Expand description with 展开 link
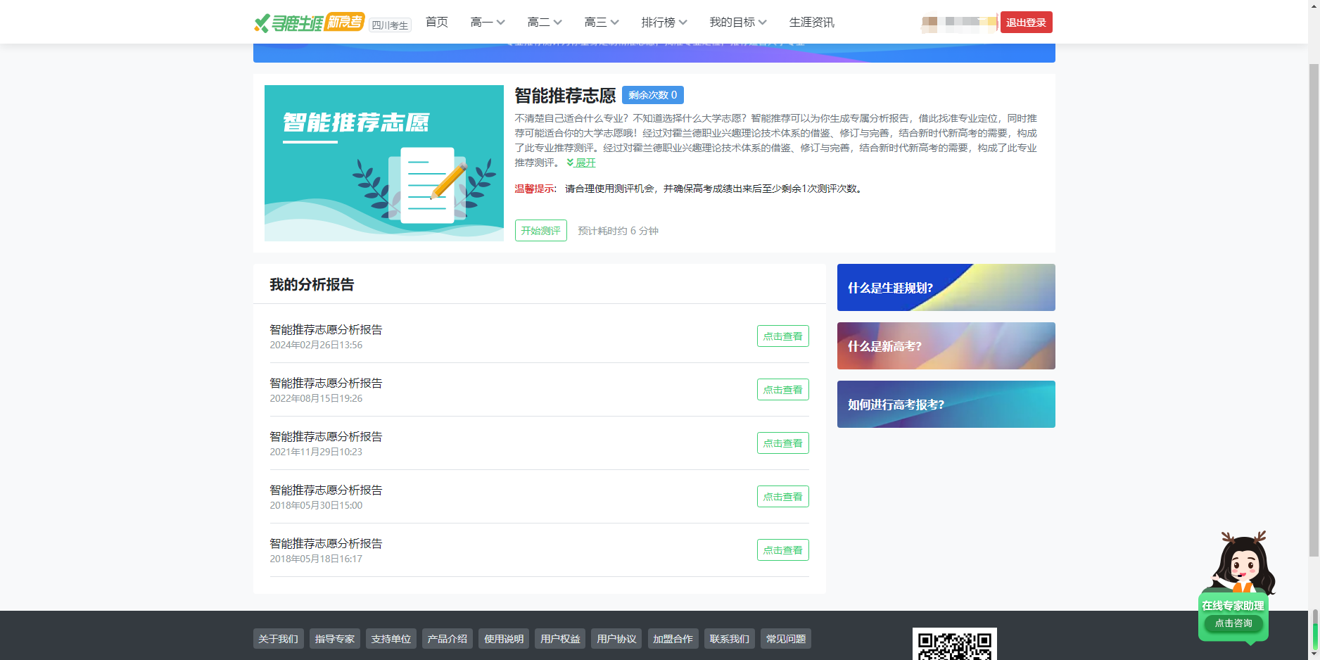This screenshot has height=660, width=1320. point(582,163)
